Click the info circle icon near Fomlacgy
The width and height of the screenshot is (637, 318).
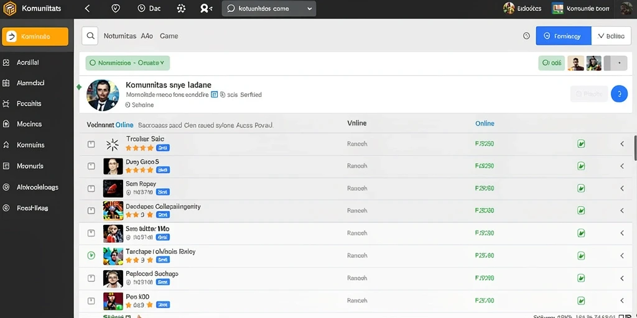click(x=526, y=36)
